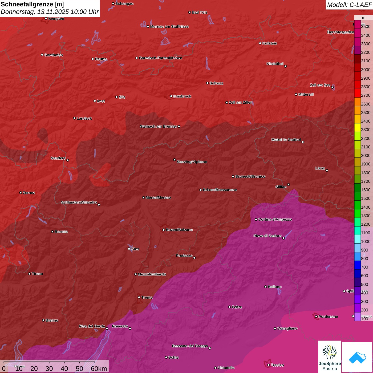Click the Conegliano label
The height and width of the screenshot is (373, 373).
pyautogui.click(x=287, y=328)
